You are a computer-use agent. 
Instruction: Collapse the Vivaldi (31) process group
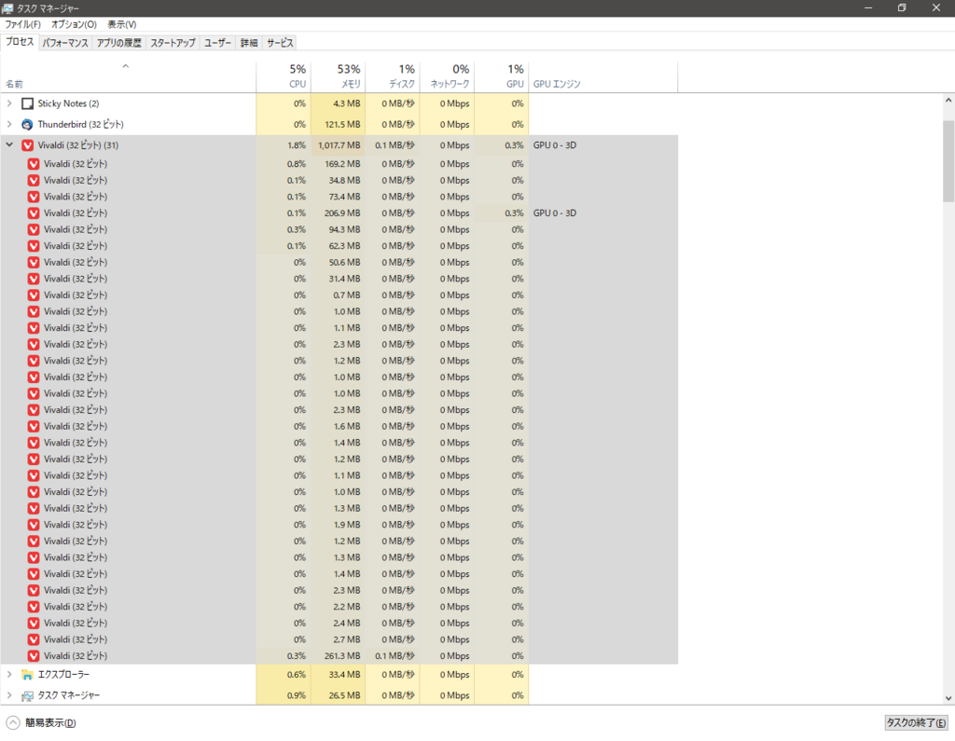[x=9, y=144]
